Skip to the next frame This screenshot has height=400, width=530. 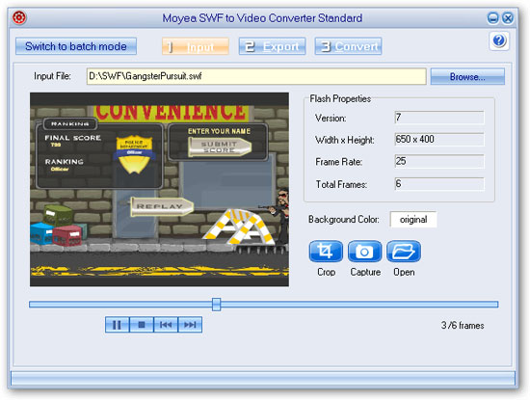[190, 325]
